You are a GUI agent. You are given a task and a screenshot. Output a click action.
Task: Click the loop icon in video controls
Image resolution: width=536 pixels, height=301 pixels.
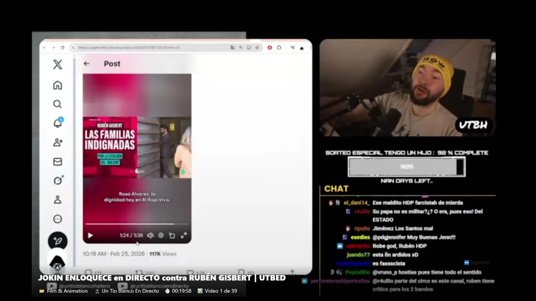pyautogui.click(x=172, y=235)
